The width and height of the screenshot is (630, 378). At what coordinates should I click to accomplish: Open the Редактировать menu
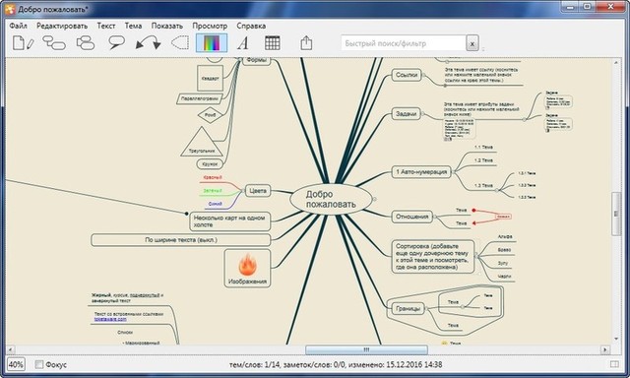click(62, 26)
